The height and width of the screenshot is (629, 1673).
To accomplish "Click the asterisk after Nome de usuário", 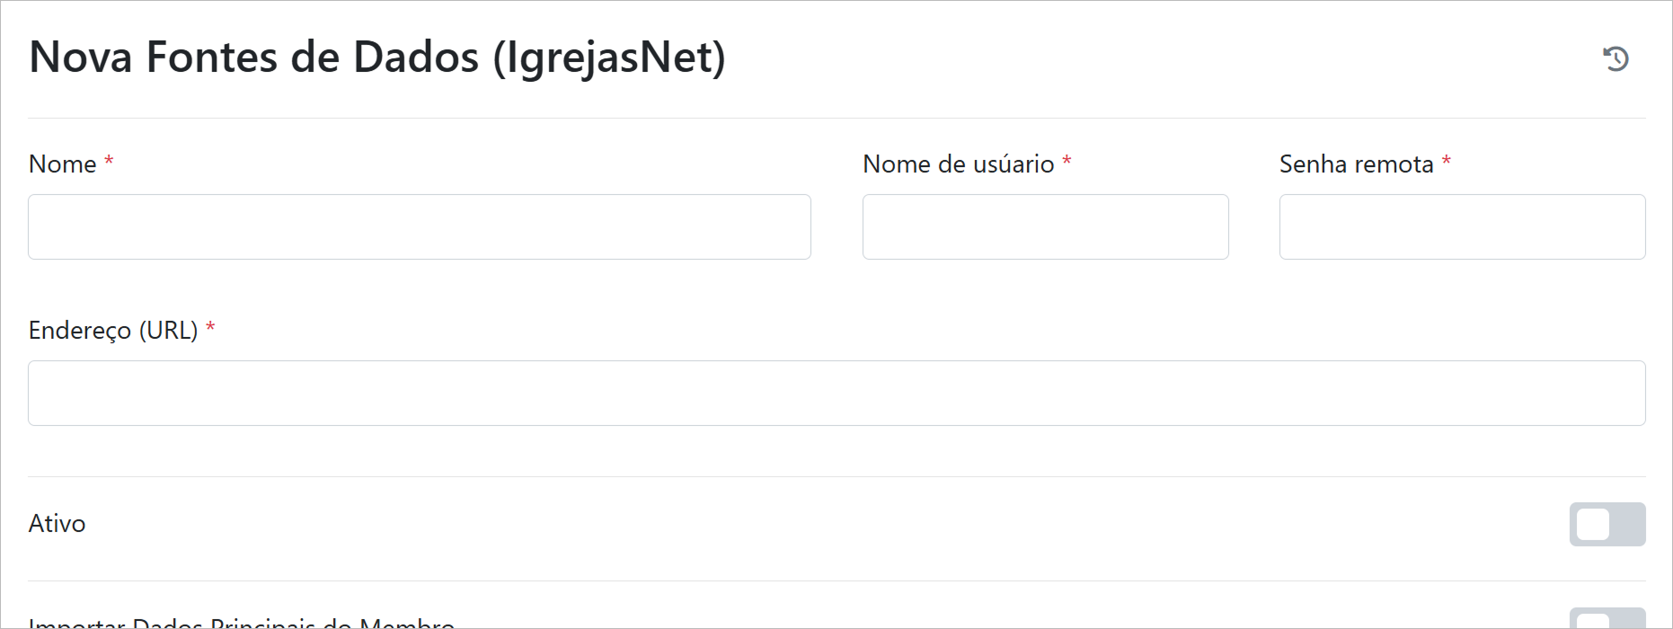I will [1067, 163].
